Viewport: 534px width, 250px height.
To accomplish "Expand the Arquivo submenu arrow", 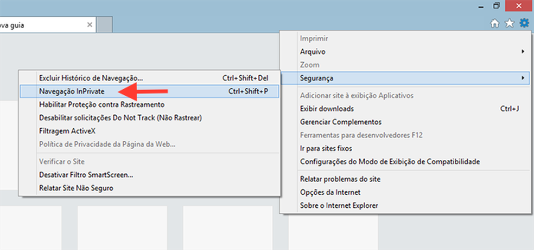I will 523,52.
